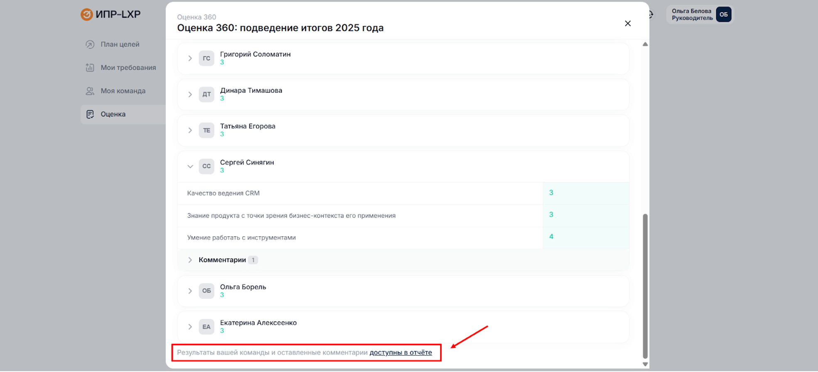Expand Татьяна Егорова's assessment details
The image size is (818, 372).
(190, 130)
